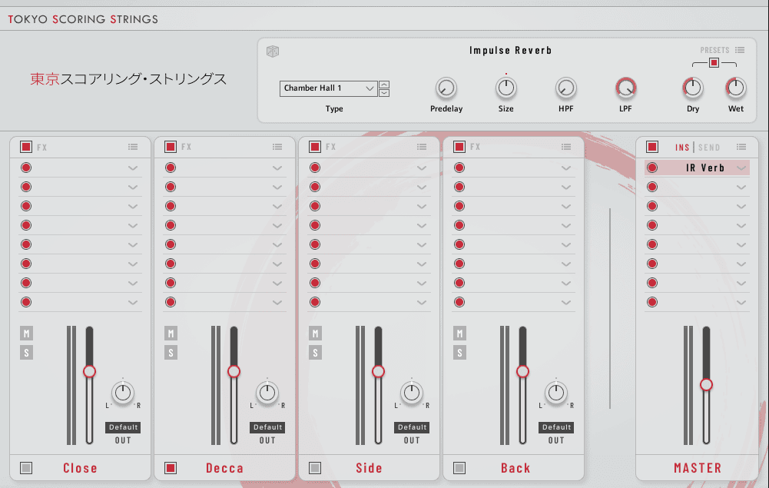Viewport: 769px width, 488px height.
Task: Enable the Close microphone checkbox
Action: pos(26,468)
